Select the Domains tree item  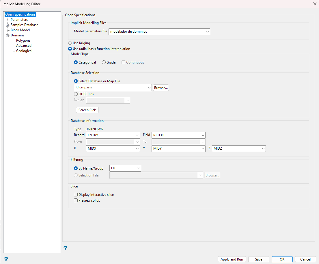[18, 35]
